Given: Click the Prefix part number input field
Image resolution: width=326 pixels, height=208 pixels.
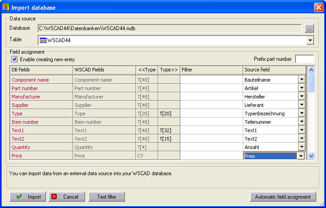Looking at the screenshot, I should (x=305, y=59).
